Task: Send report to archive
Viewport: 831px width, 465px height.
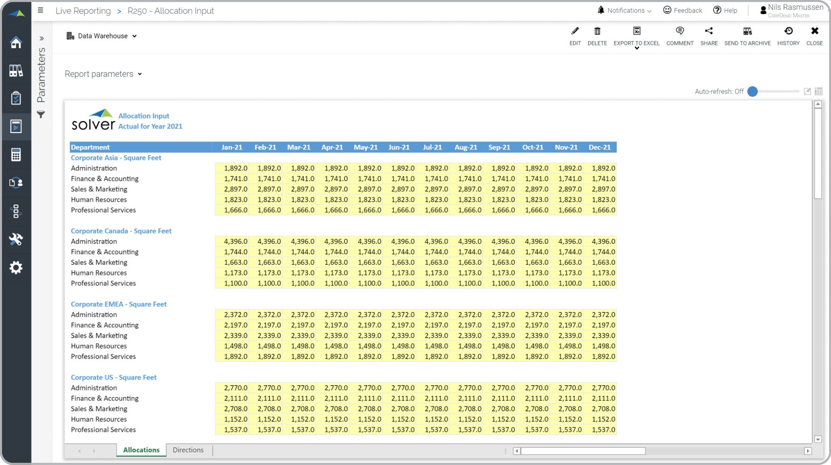Action: (747, 31)
